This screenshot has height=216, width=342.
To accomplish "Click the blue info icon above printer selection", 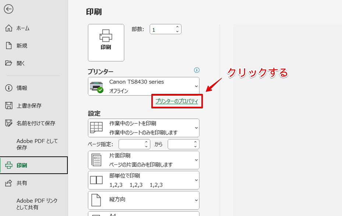I will 197,70.
